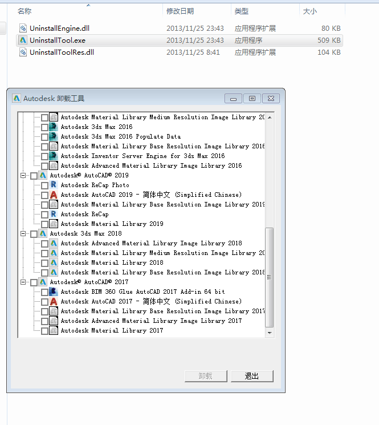Tick the Autodesk 3ds Max 2018 group checkbox

(34, 234)
